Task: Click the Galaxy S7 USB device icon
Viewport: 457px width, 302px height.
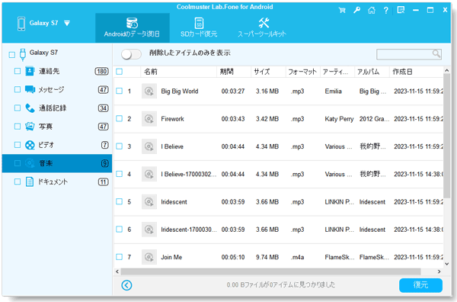Action: point(23,54)
